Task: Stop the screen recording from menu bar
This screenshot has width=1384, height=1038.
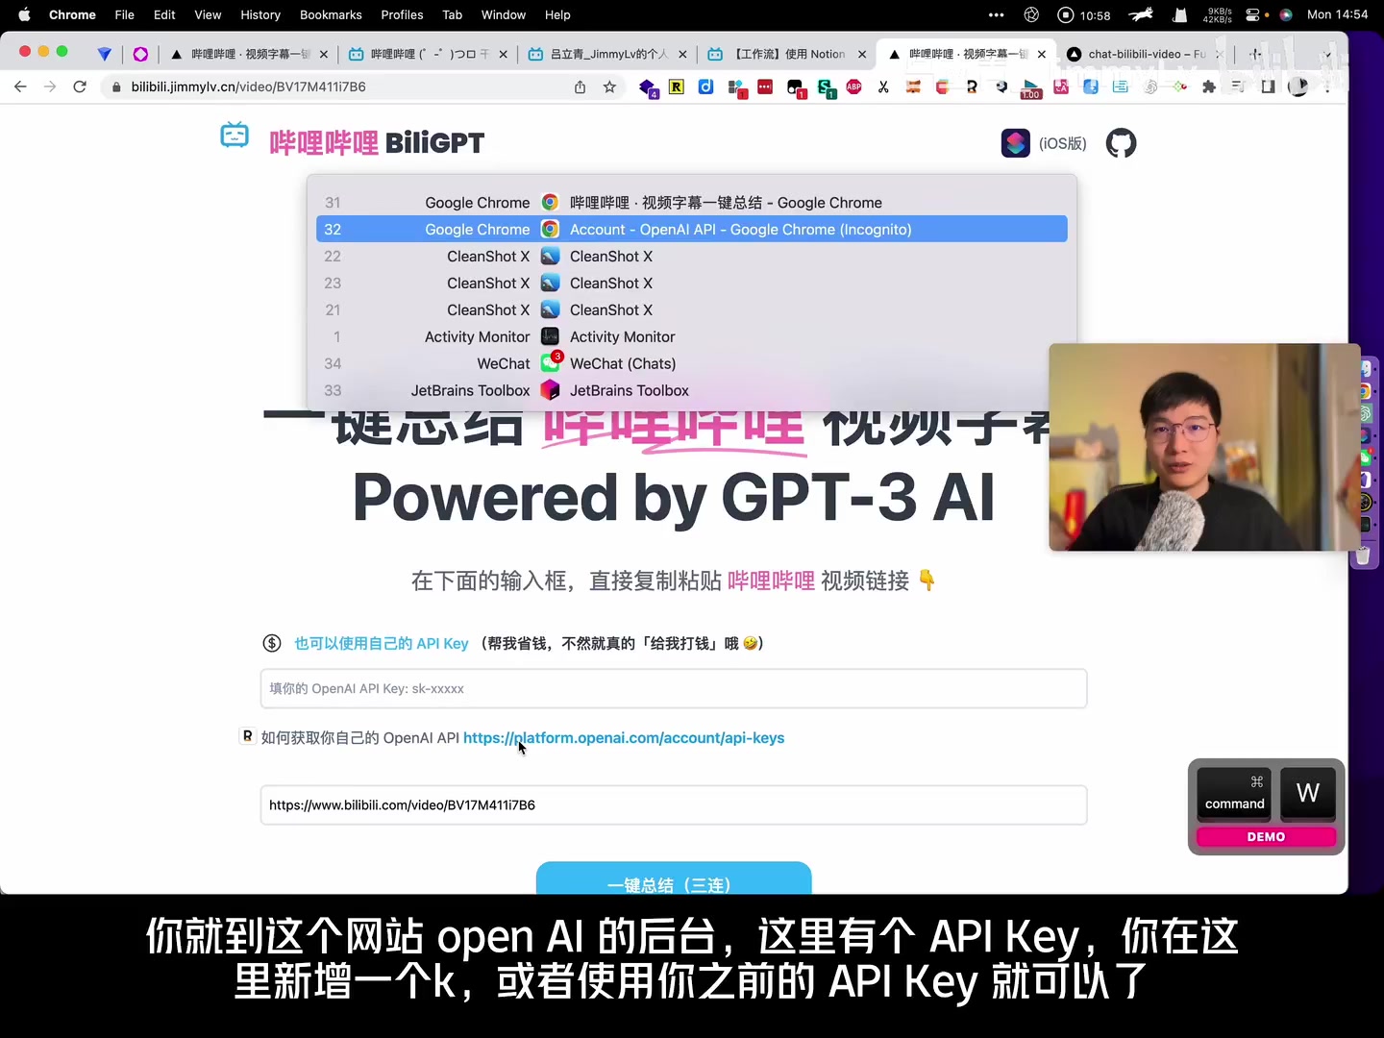Action: point(1067,14)
